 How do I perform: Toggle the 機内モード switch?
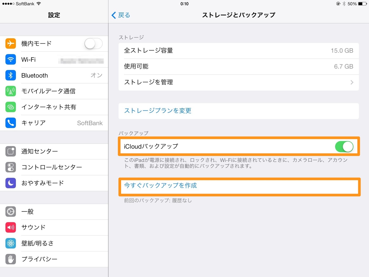pos(94,44)
